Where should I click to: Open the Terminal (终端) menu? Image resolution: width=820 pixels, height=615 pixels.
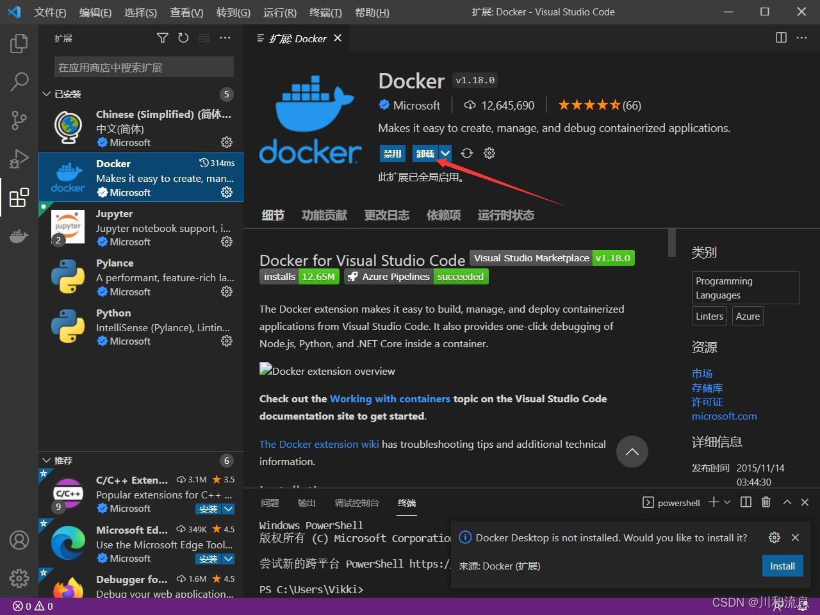(325, 12)
